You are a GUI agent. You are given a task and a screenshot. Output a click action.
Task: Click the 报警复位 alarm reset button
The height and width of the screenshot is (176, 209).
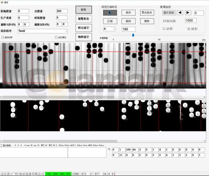pos(84,19)
